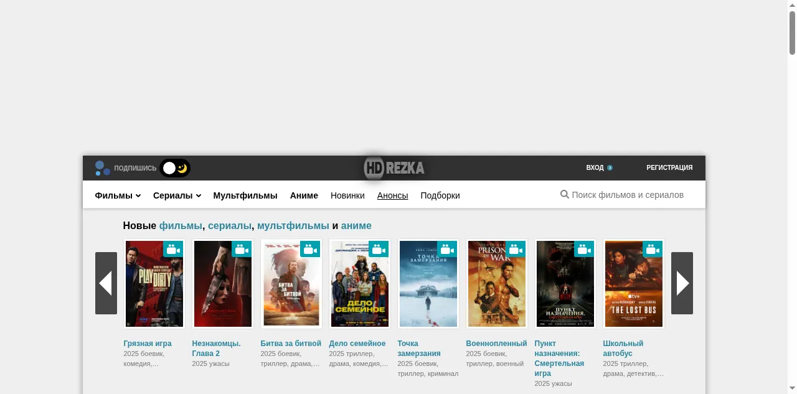Click camera icon on Точка замерзания poster
Viewport: 797px width, 394px height.
[x=447, y=250]
